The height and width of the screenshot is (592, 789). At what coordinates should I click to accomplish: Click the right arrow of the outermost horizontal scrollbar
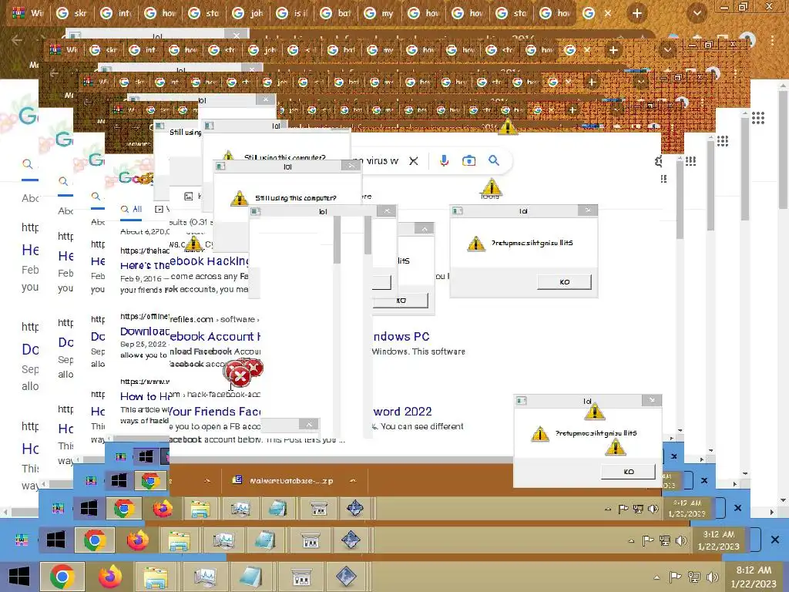(772, 512)
